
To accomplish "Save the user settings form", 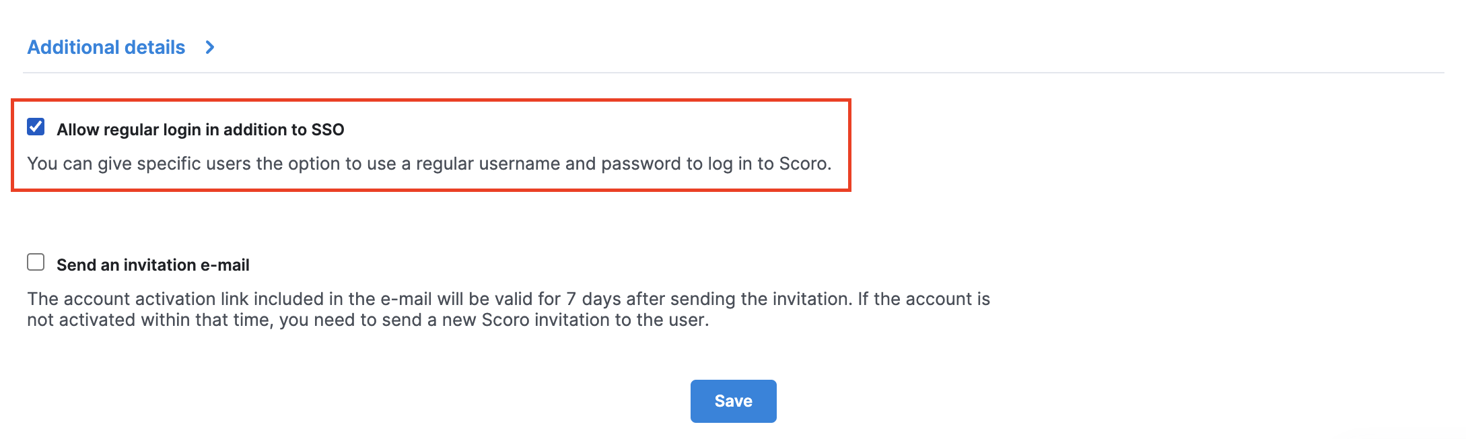I will tap(733, 401).
